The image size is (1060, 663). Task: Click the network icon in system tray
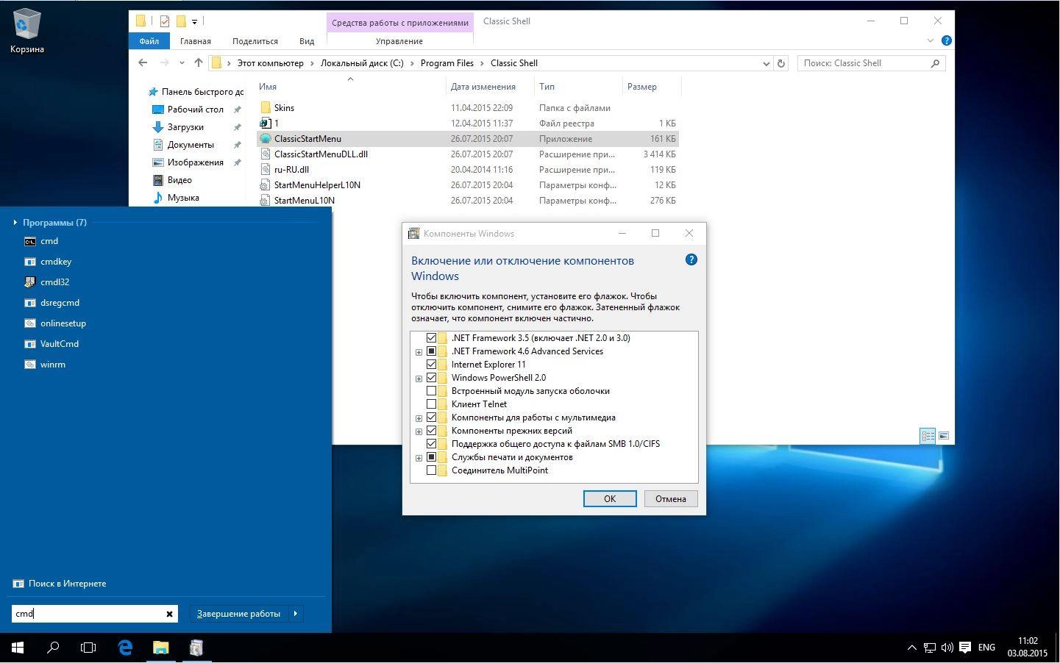point(930,648)
